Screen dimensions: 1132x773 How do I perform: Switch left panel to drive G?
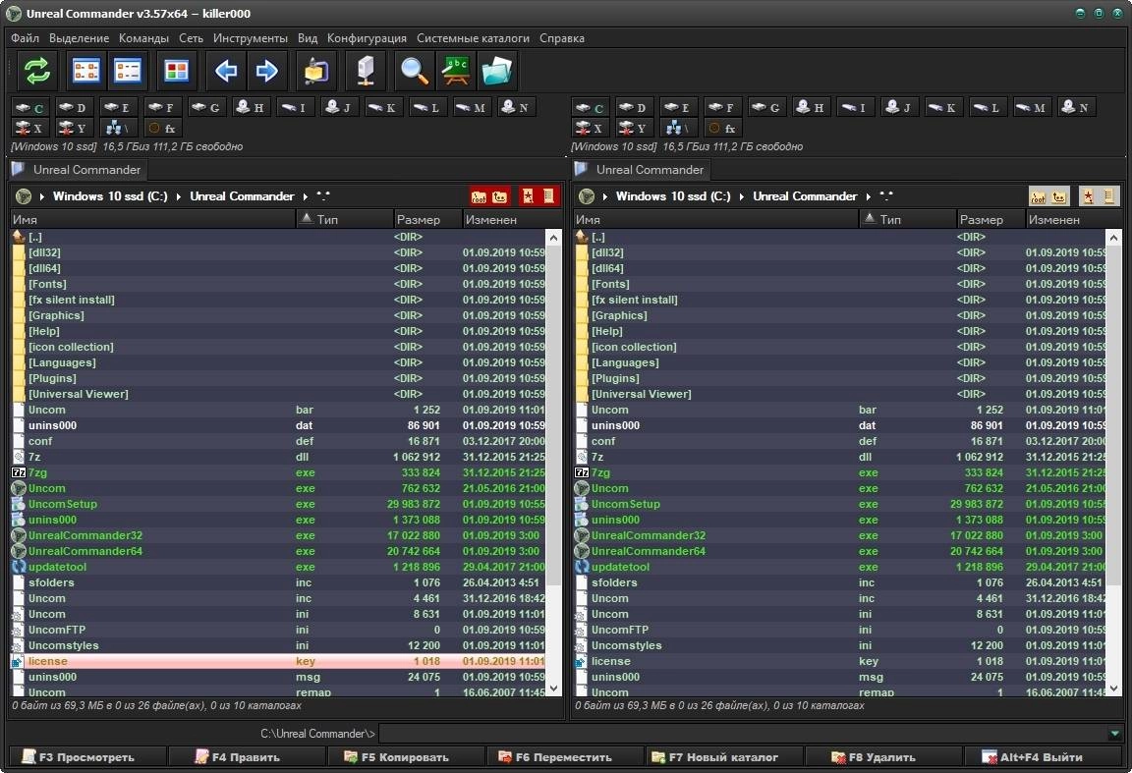coord(205,107)
